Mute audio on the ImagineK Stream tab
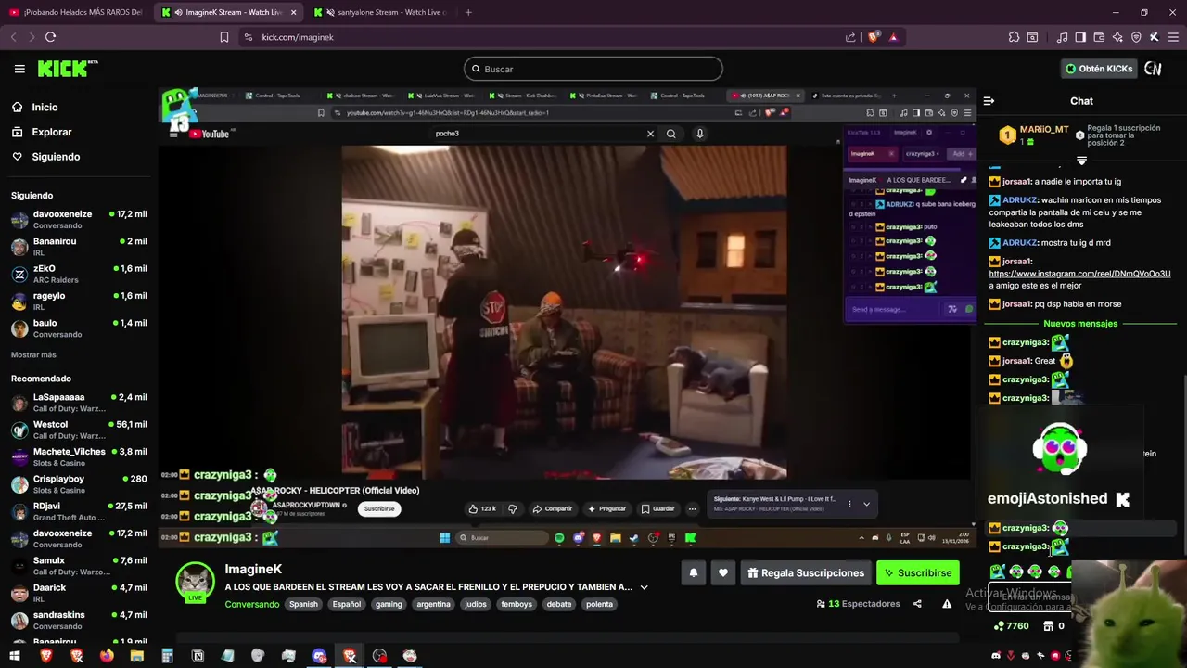This screenshot has height=668, width=1187. [178, 12]
